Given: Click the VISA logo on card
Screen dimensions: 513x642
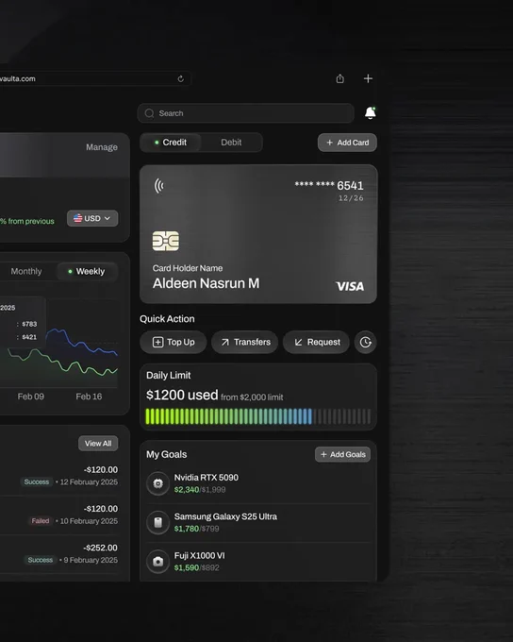Looking at the screenshot, I should click(350, 286).
